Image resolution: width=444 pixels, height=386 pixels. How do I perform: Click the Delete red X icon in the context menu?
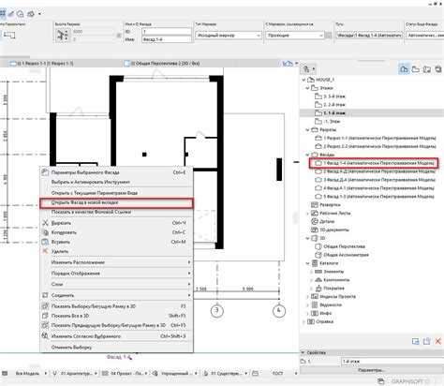coord(46,251)
